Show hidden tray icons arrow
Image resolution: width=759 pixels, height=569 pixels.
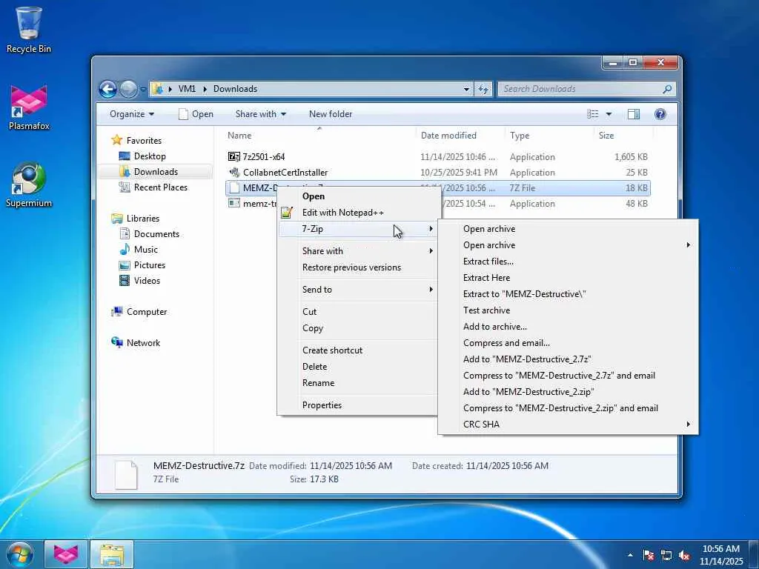coord(630,555)
